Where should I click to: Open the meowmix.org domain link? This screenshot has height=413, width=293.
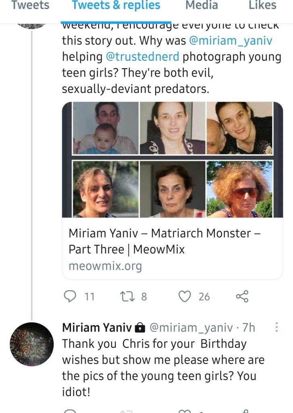(x=105, y=266)
